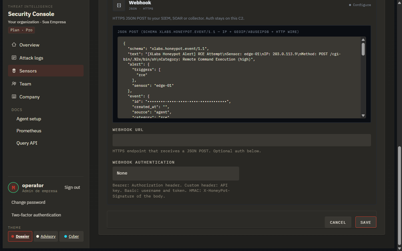
Task: Open Two-factor authentication settings
Action: coord(36,215)
